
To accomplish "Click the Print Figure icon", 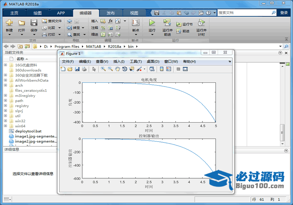I will coord(84,69).
